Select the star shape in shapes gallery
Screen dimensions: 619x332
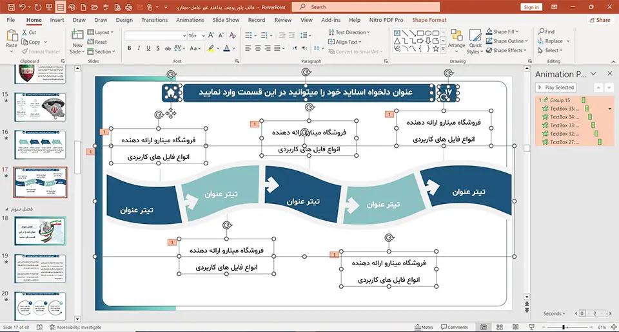pyautogui.click(x=435, y=49)
